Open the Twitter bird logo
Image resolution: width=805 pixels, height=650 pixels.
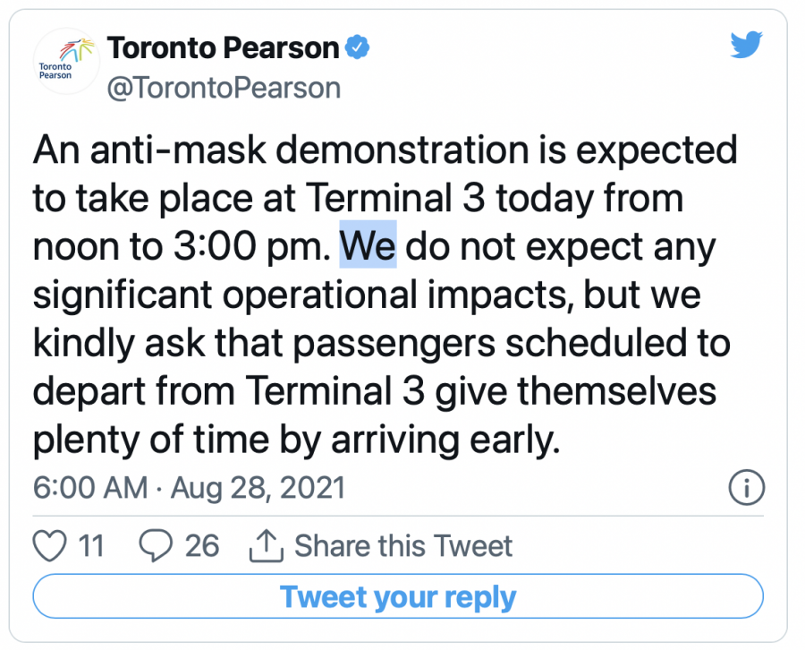pos(745,47)
